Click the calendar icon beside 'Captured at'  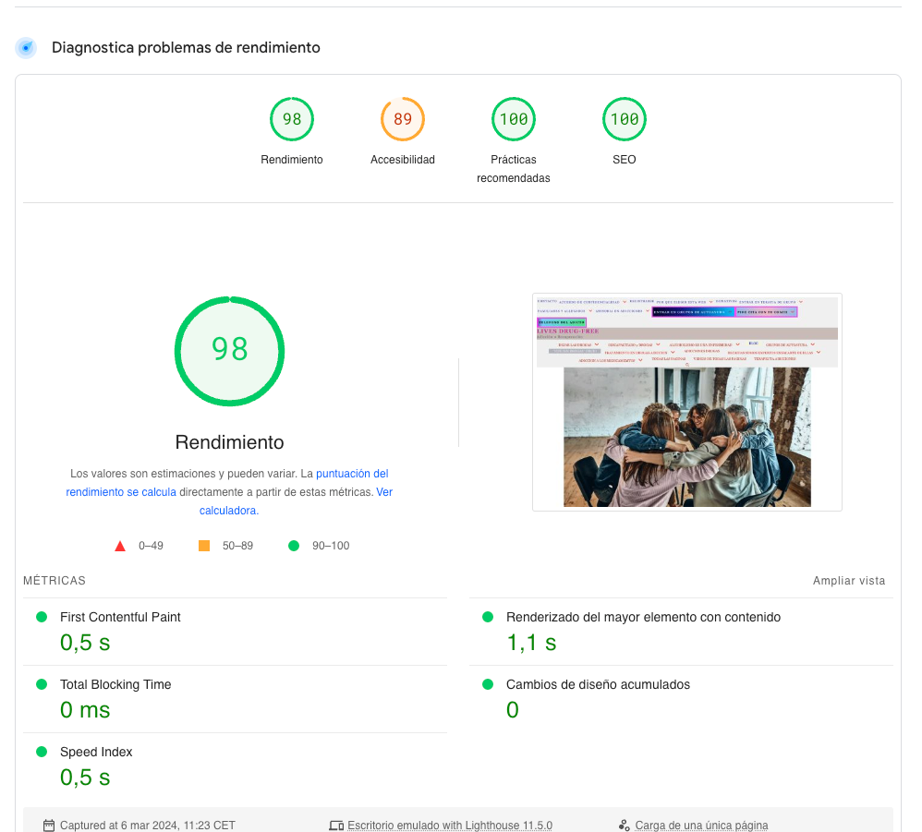(x=49, y=826)
